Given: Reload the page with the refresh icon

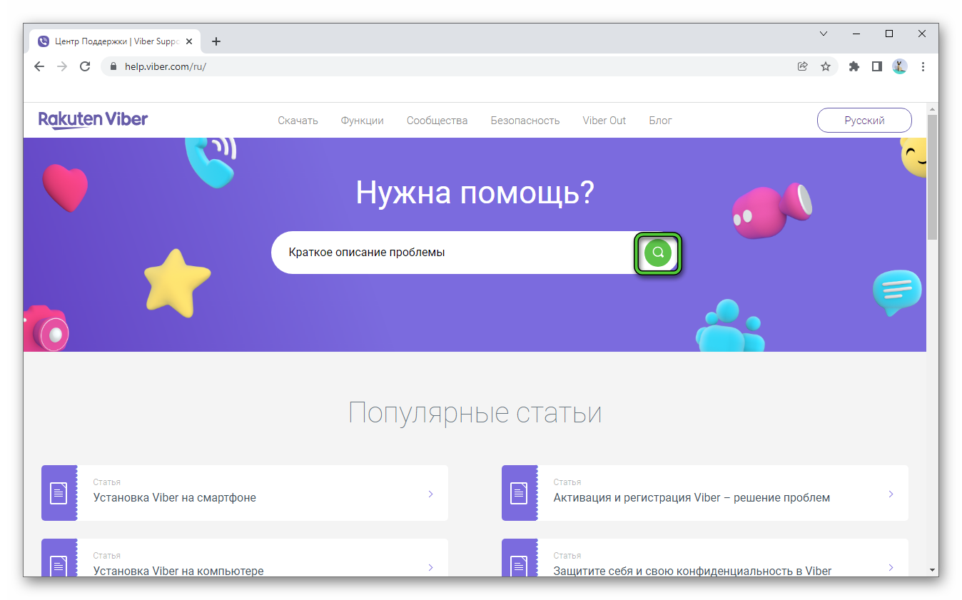Looking at the screenshot, I should 85,66.
